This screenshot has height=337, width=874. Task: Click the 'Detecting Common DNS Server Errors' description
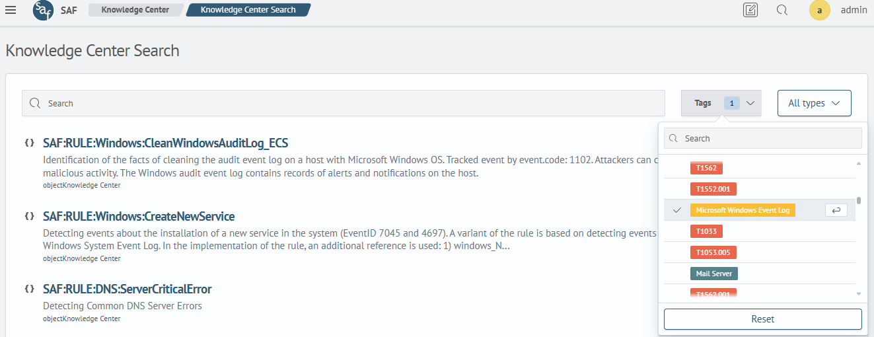pos(122,306)
